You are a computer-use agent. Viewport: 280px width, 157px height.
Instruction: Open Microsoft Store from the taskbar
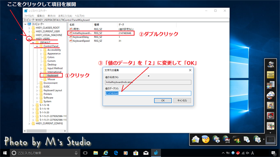pos(136,153)
